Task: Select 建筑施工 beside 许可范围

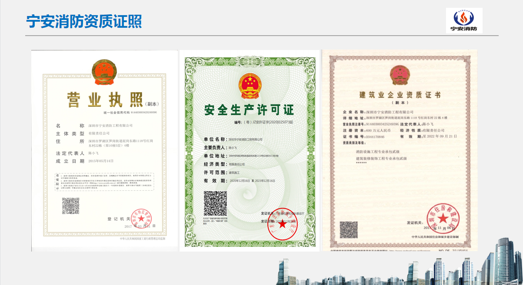Action: pyautogui.click(x=234, y=173)
